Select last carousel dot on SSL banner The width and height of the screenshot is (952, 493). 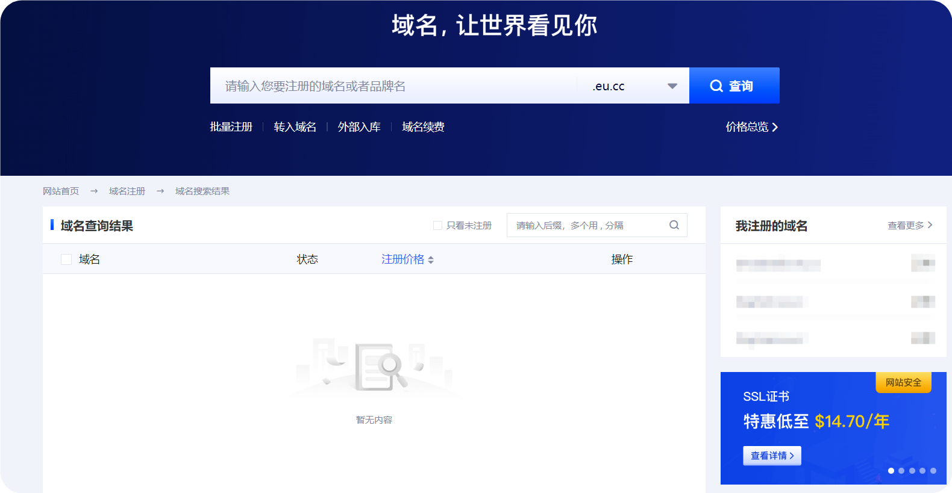click(933, 471)
